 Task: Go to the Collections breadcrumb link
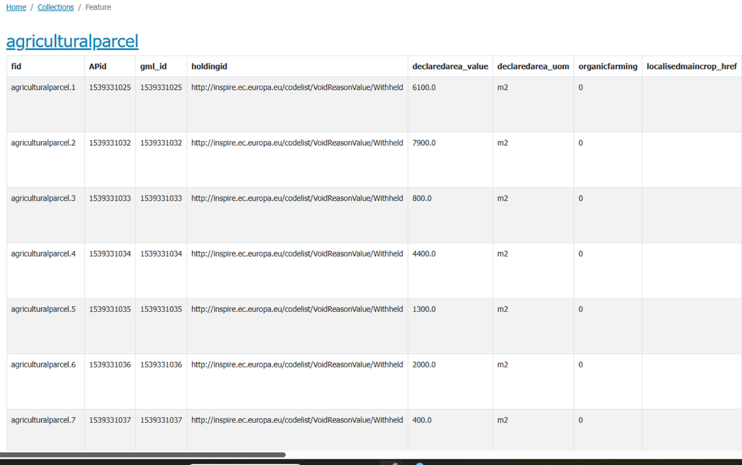click(x=55, y=7)
